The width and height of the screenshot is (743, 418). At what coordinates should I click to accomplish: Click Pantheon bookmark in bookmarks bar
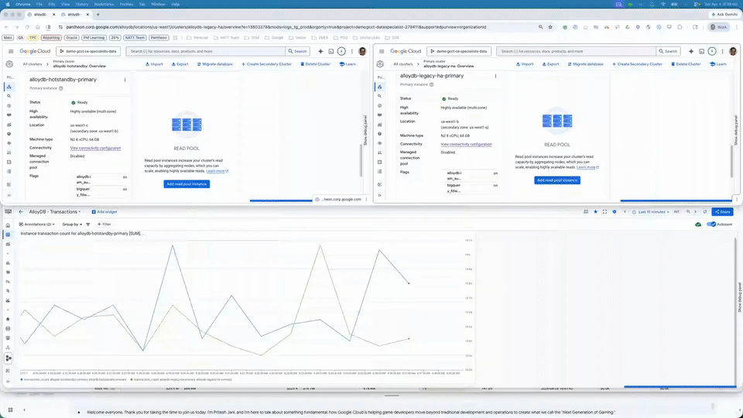[x=159, y=37]
